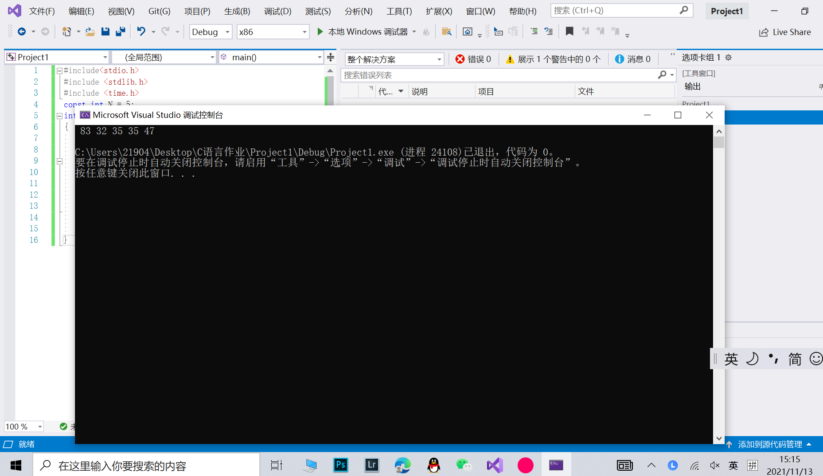Click the IME smiley emoji icon
This screenshot has width=823, height=476.
click(815, 359)
